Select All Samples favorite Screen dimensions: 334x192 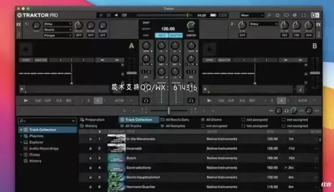(173, 126)
